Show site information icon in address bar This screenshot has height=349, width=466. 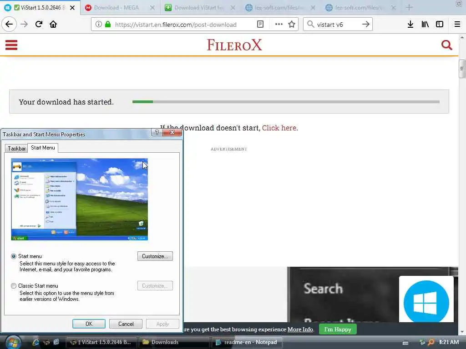point(98,25)
